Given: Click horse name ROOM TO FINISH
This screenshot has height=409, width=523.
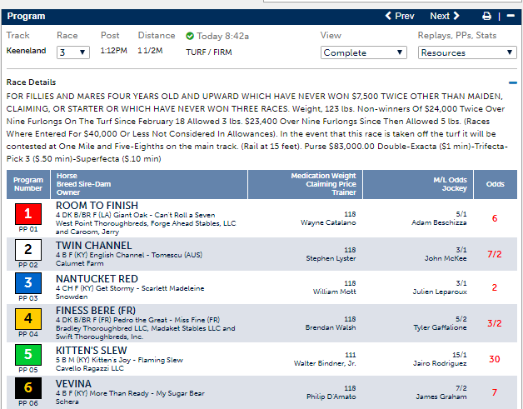Looking at the screenshot, I should (x=97, y=205).
